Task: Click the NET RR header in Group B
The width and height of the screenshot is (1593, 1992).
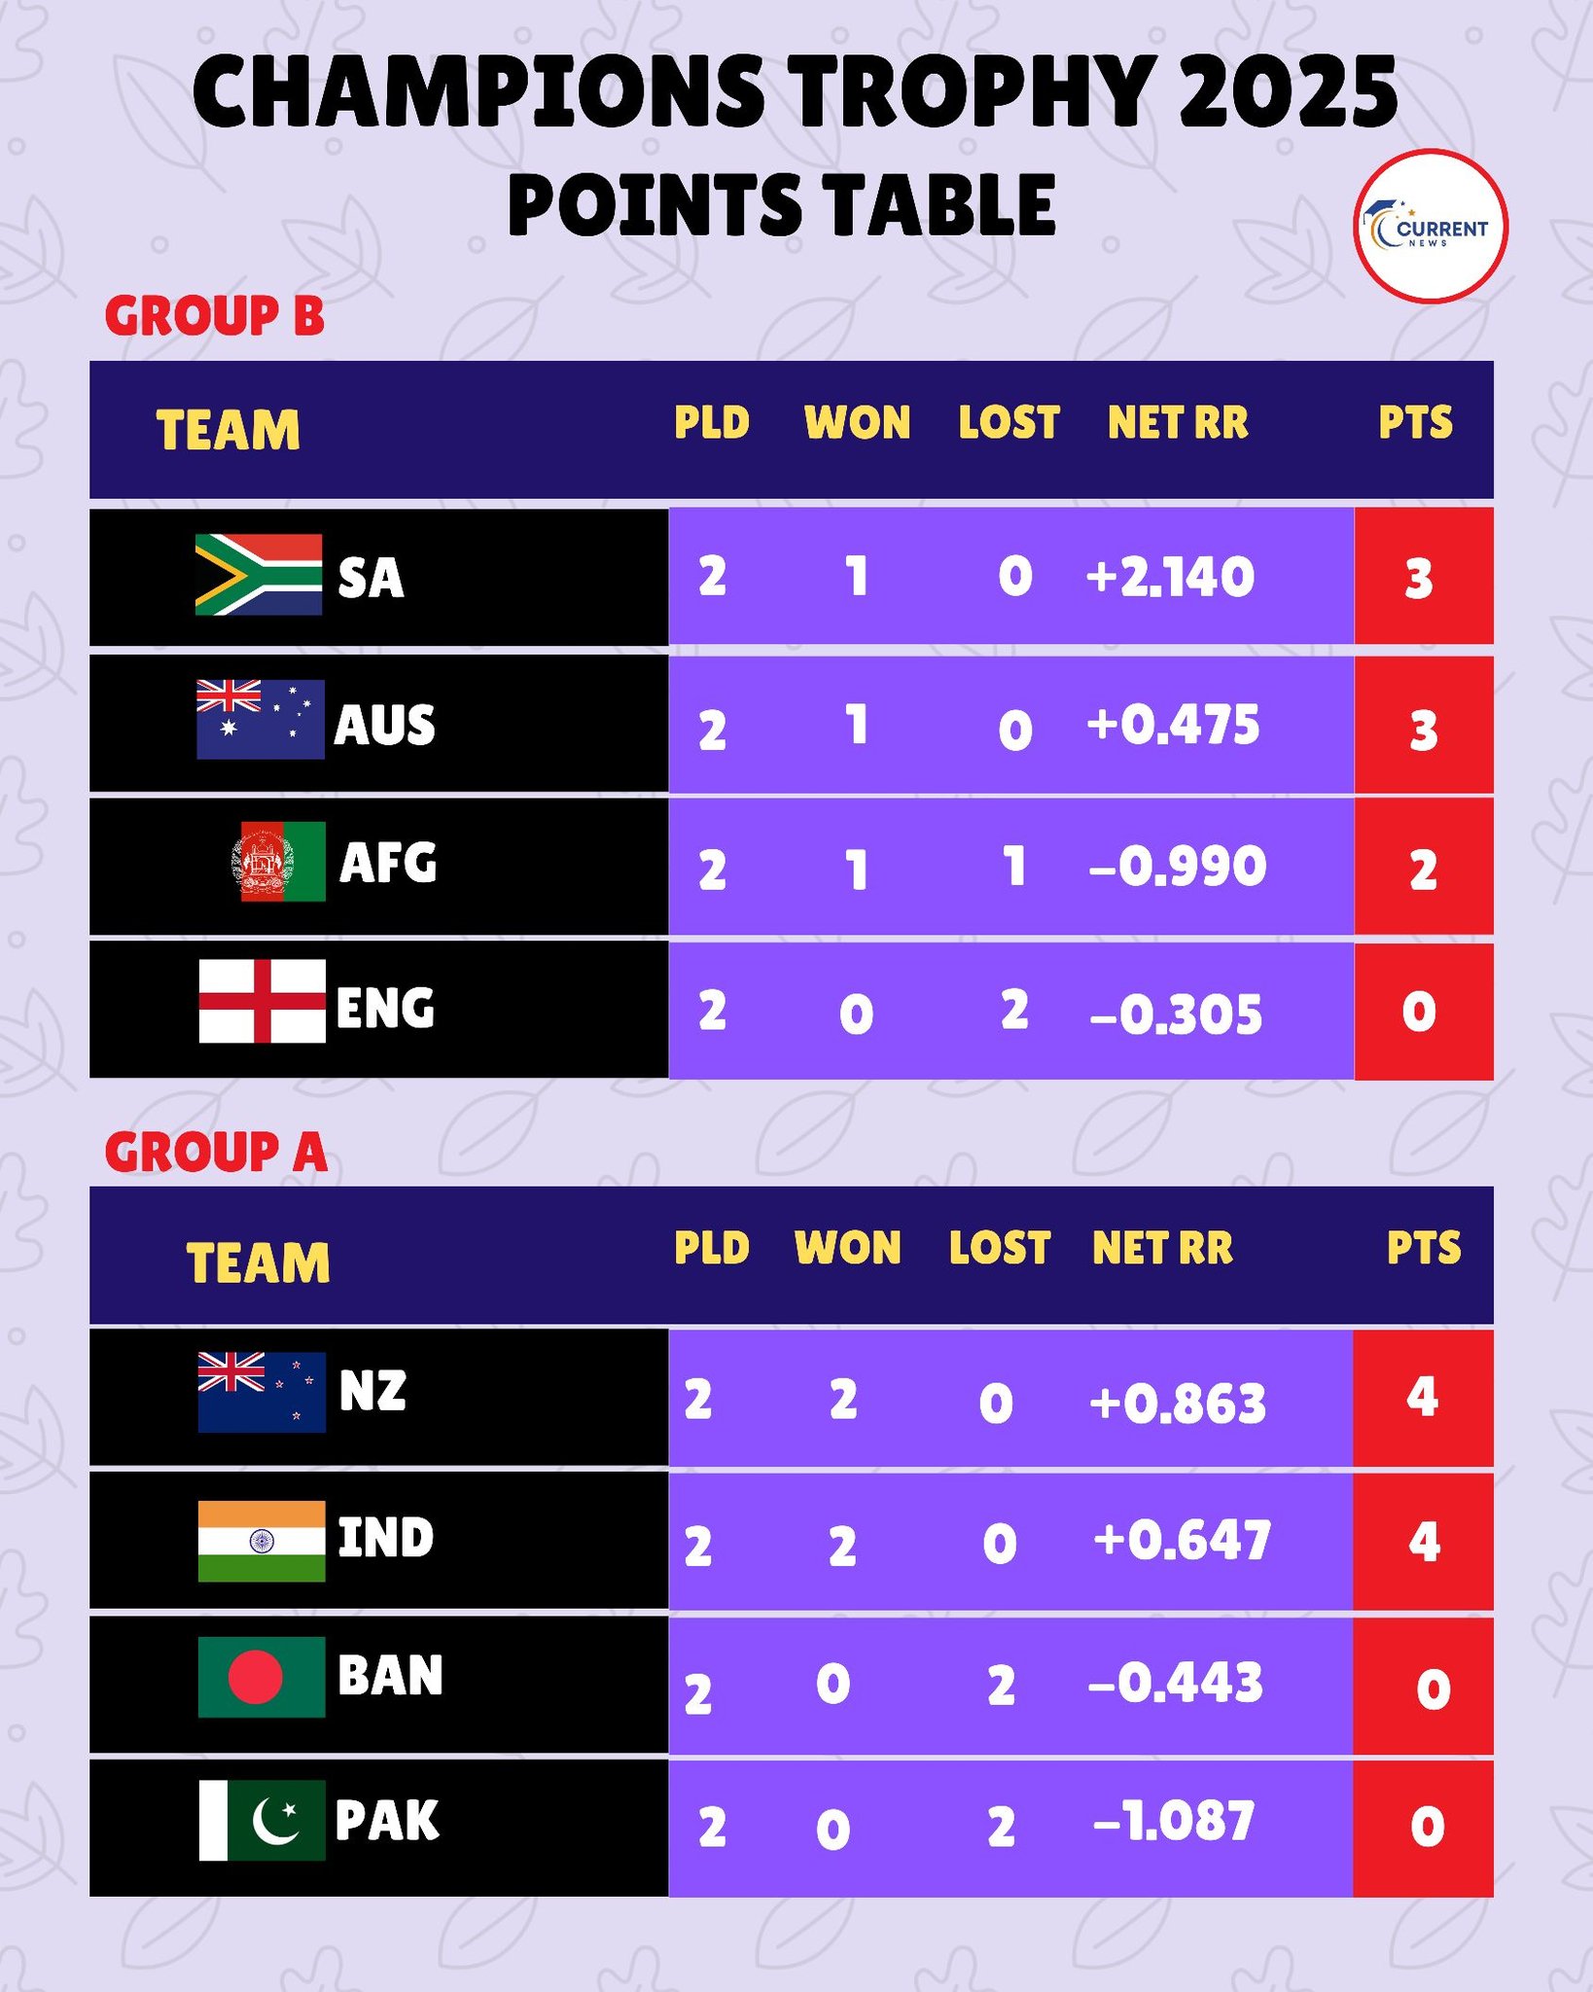Action: click(x=1178, y=422)
